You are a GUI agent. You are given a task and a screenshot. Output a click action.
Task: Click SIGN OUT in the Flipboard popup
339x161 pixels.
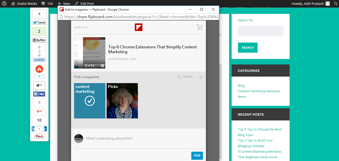(81, 27)
